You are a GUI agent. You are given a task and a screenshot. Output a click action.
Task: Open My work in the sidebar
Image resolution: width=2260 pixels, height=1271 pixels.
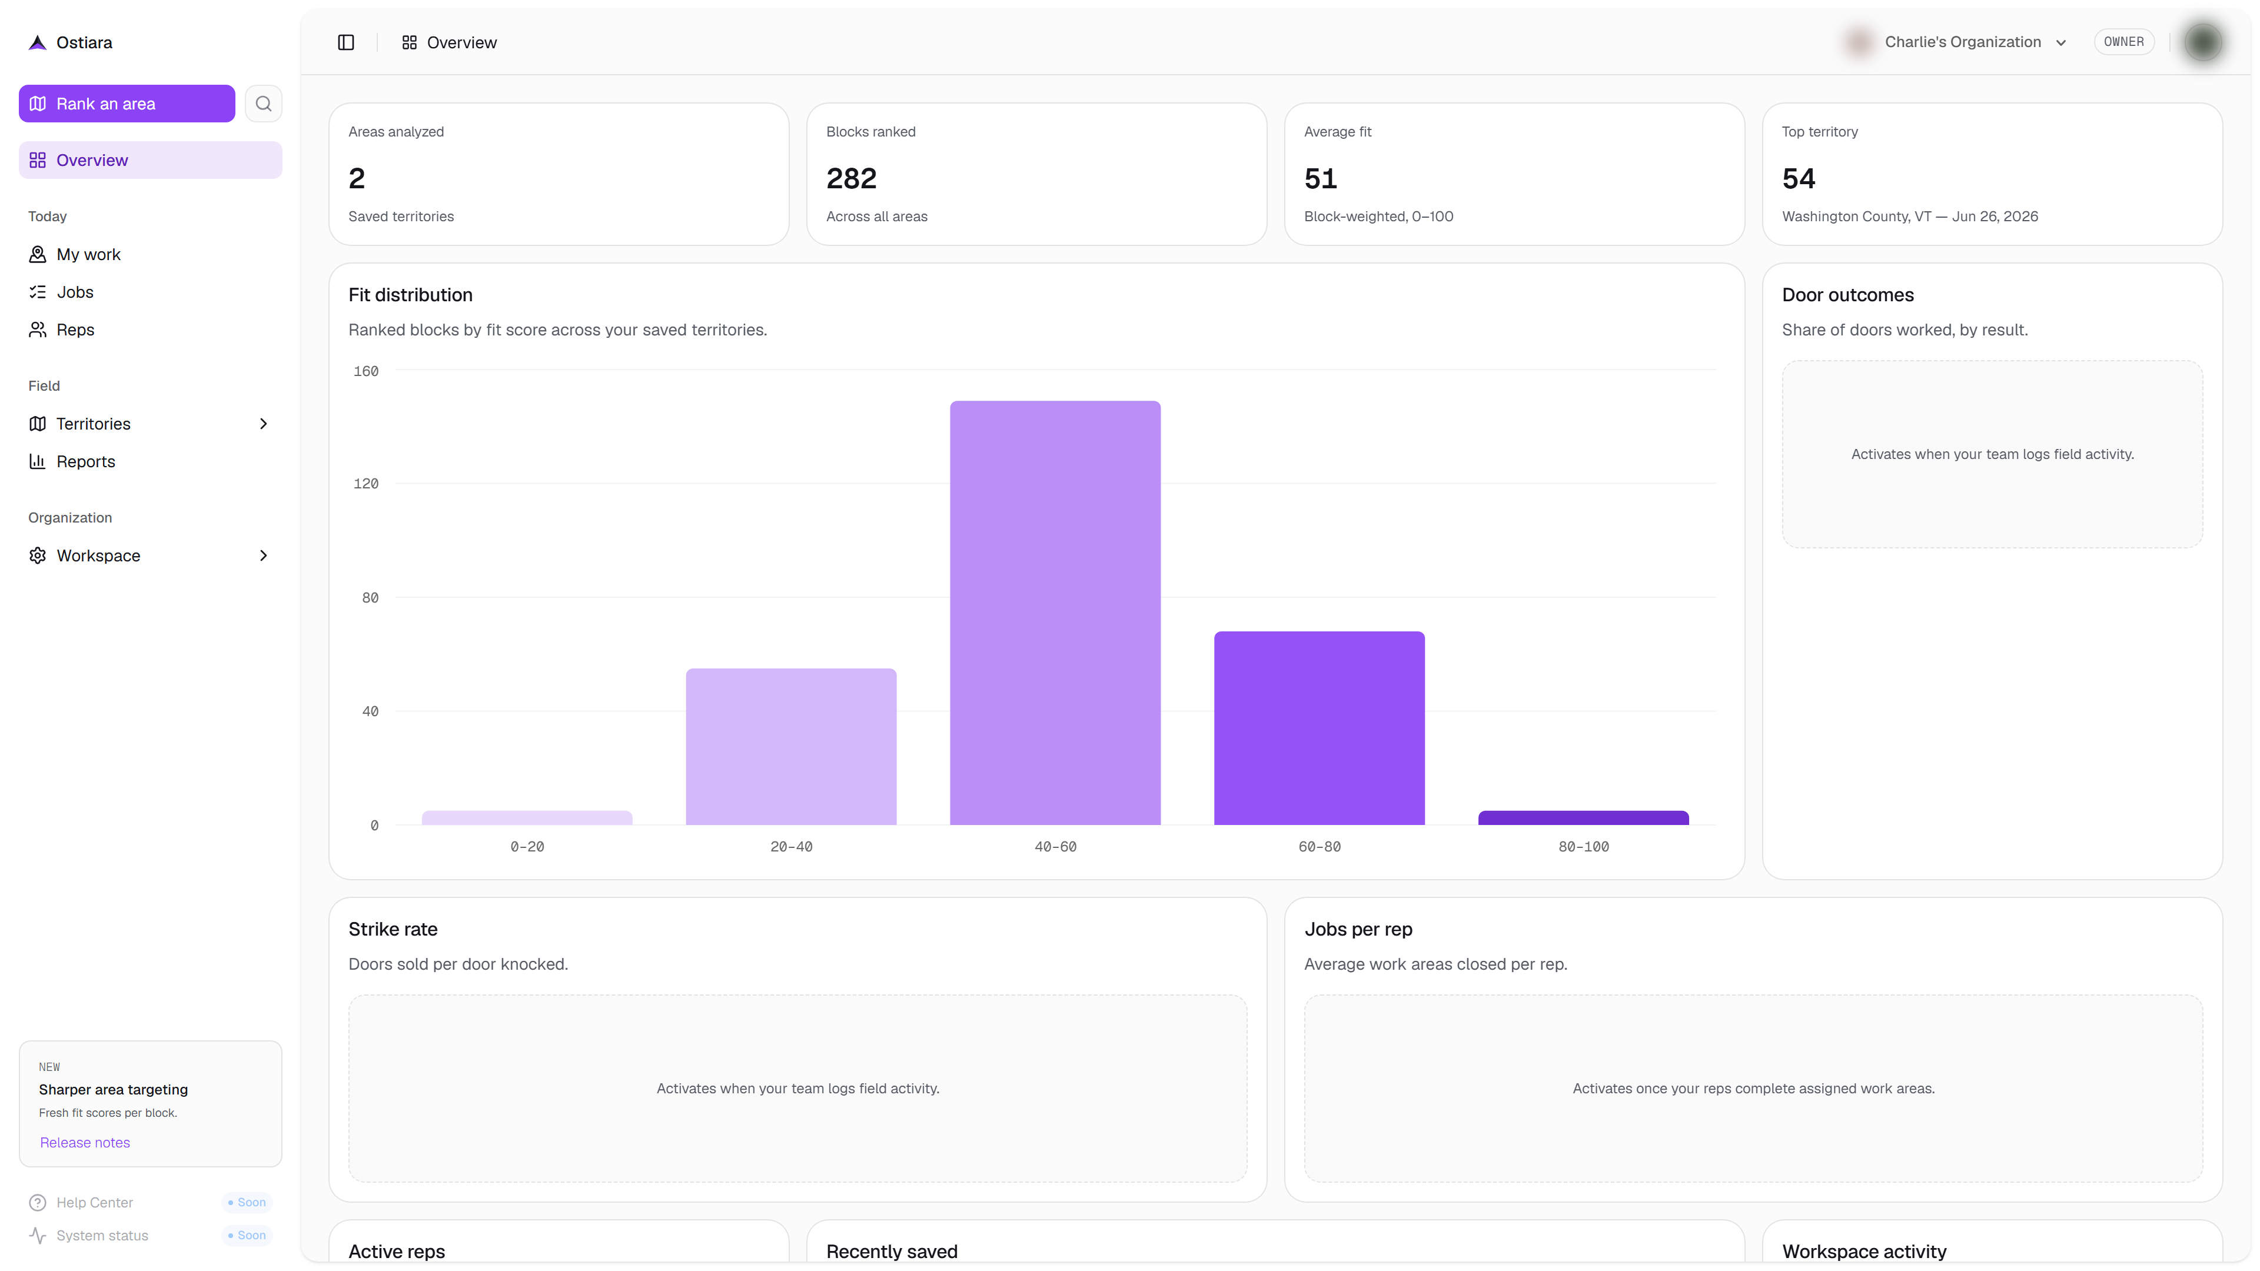click(x=150, y=254)
